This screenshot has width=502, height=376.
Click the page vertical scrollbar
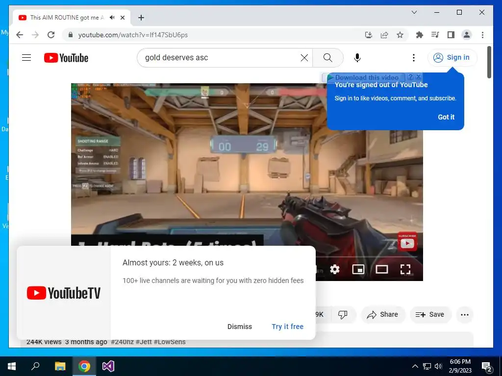[x=489, y=62]
